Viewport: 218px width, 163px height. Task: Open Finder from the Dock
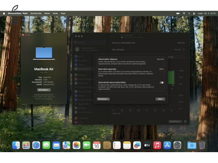16,145
